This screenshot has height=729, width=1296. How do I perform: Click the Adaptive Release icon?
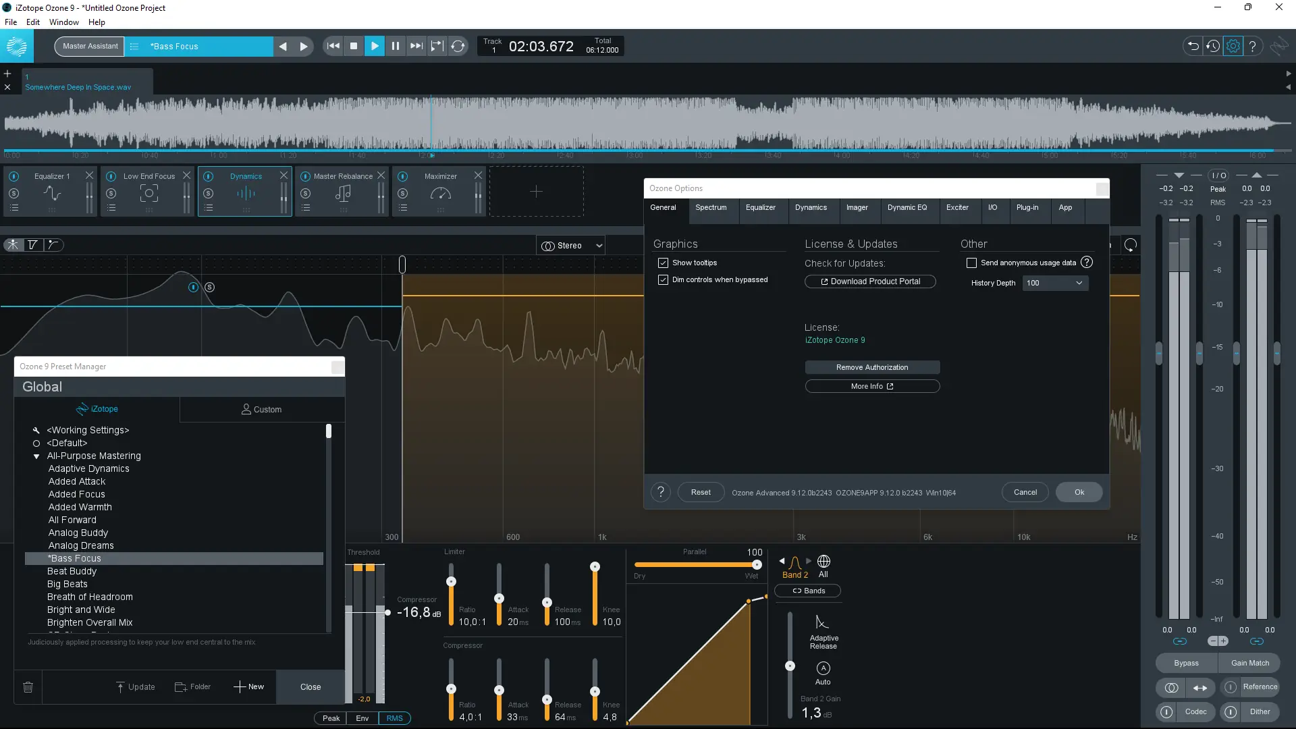coord(822,622)
